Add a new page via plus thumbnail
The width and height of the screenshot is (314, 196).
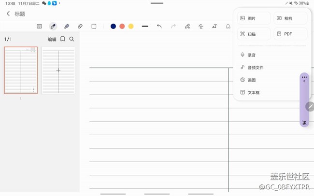pyautogui.click(x=58, y=70)
